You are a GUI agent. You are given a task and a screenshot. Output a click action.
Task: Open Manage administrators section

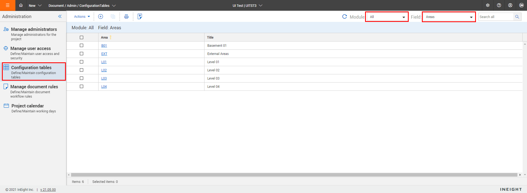click(33, 34)
